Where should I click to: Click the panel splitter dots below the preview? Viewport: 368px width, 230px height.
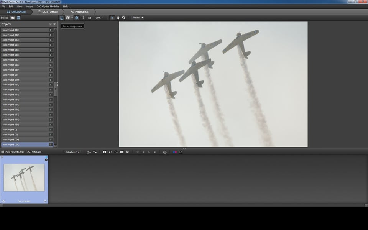coord(184,148)
